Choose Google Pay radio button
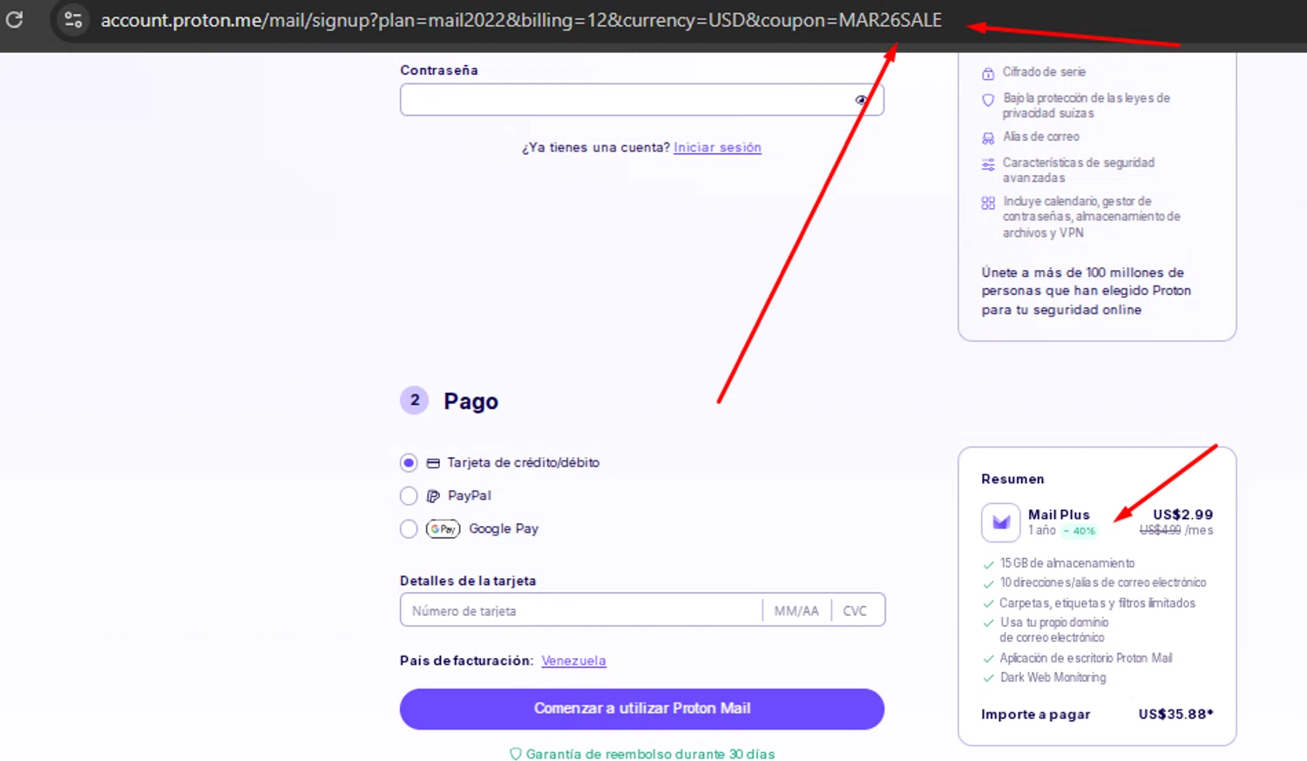Screen dimensions: 1307x761 click(409, 529)
